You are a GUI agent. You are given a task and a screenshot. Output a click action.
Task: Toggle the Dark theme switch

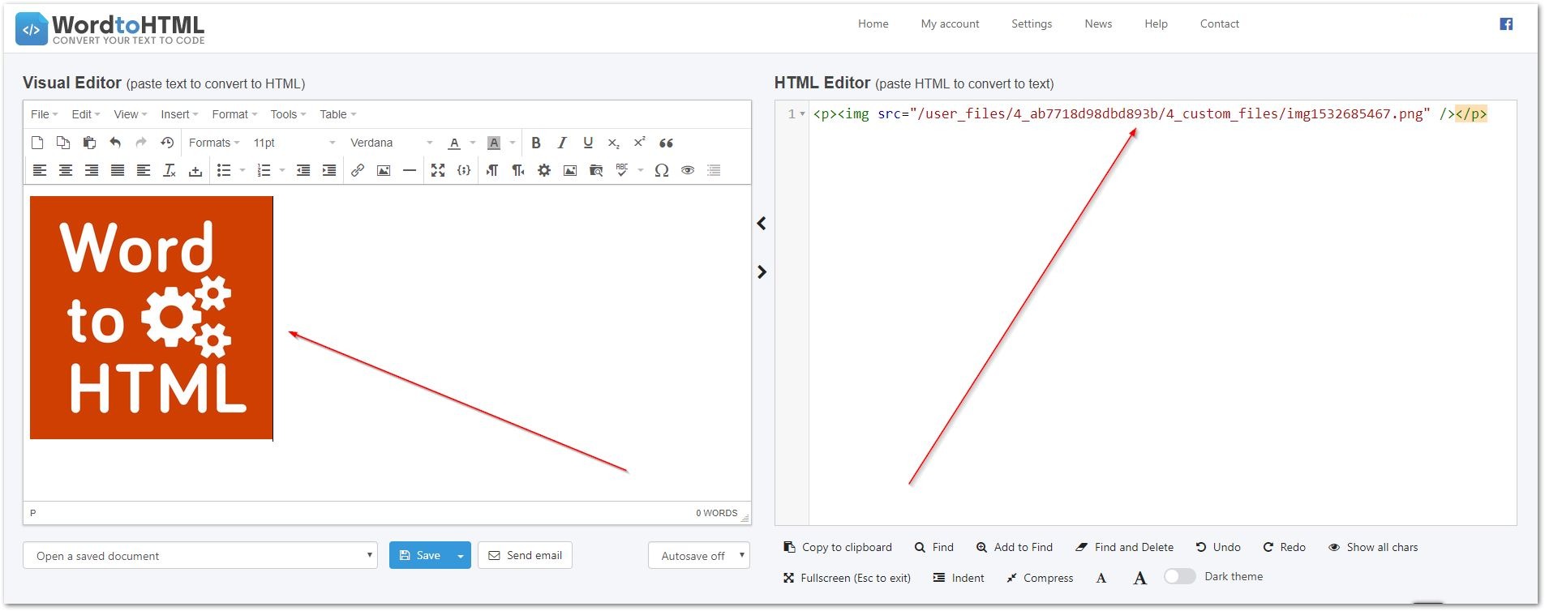click(1180, 576)
